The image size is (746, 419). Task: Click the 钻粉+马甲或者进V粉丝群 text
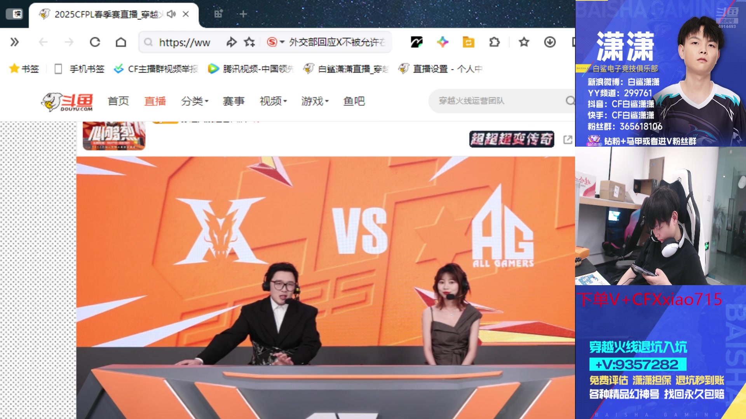pos(650,141)
